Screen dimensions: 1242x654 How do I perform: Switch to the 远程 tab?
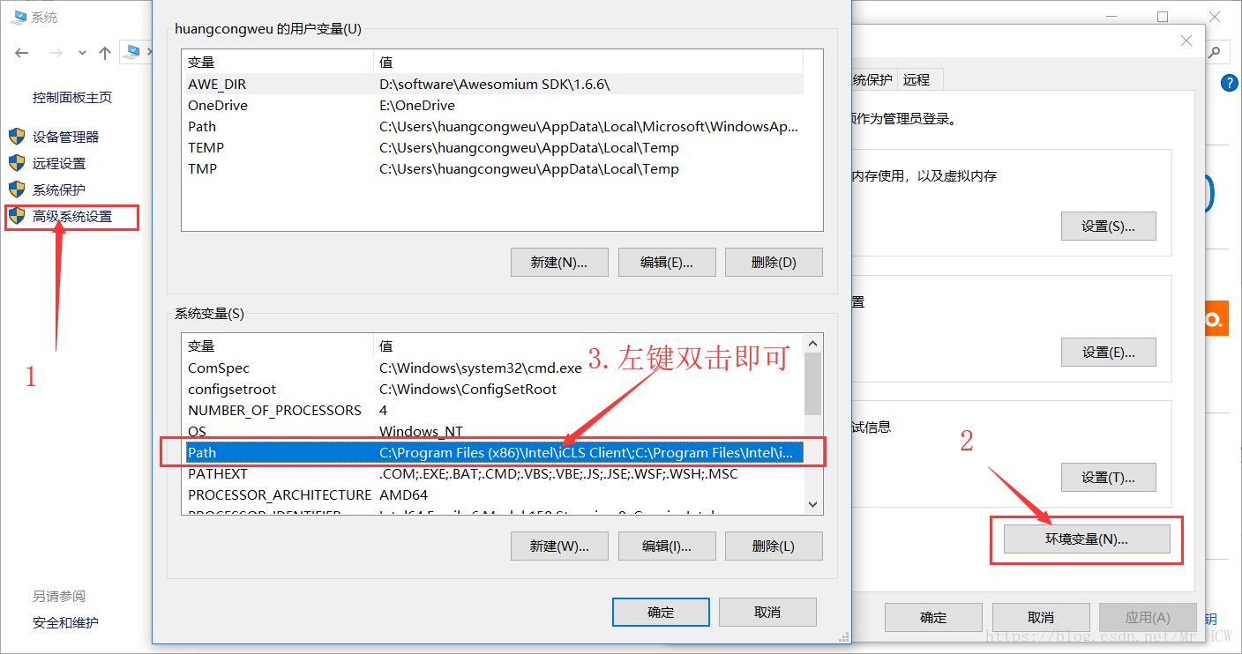pyautogui.click(x=917, y=79)
